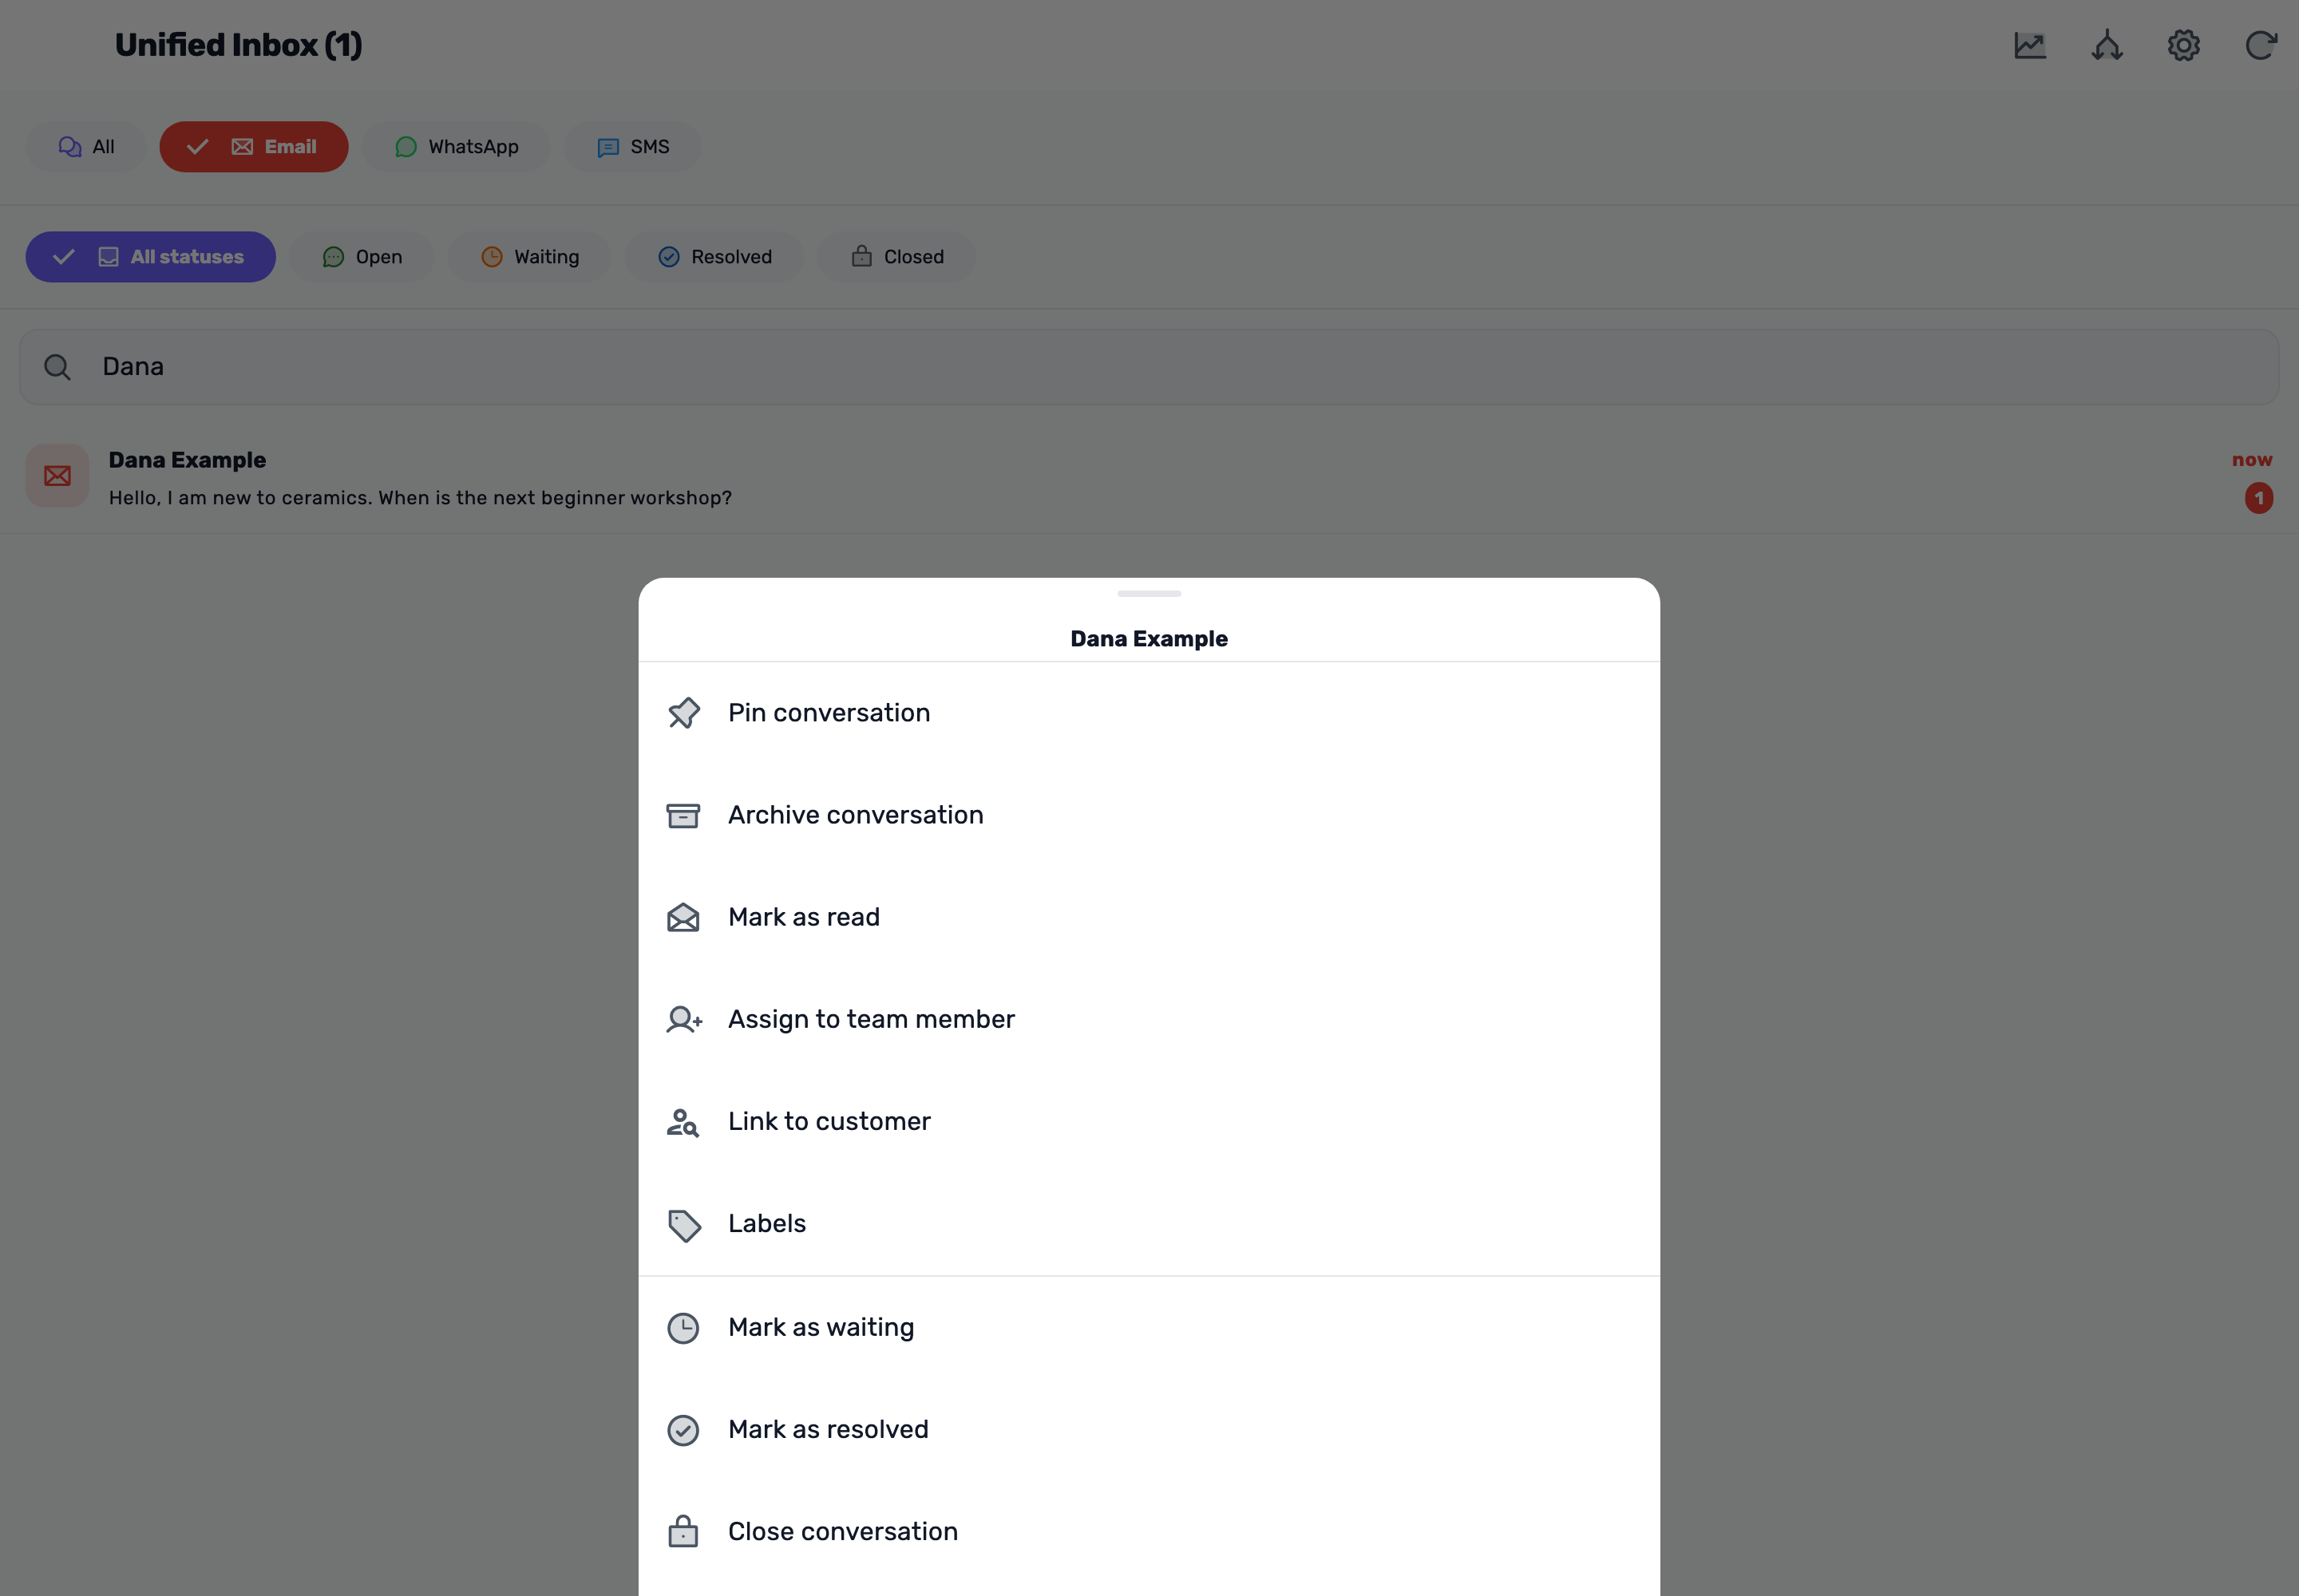This screenshot has height=1596, width=2299.
Task: Filter conversations by Closed status
Action: [x=897, y=257]
